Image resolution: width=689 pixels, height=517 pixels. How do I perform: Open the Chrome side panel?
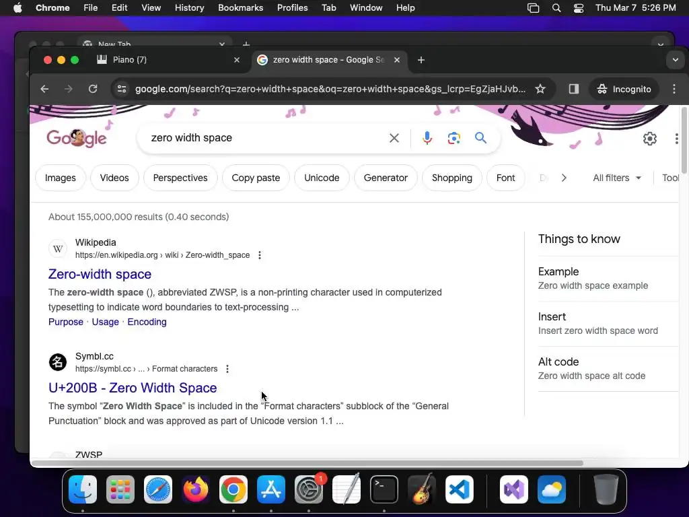tap(573, 89)
